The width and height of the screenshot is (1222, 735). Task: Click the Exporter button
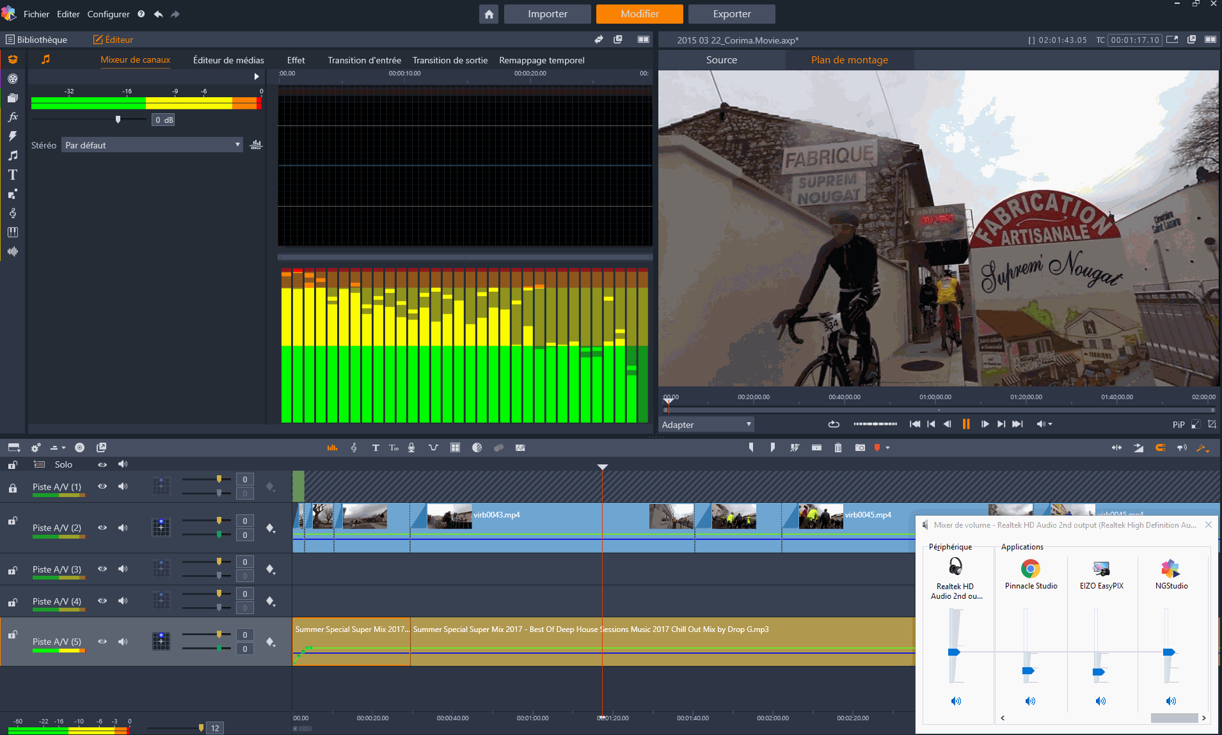click(x=732, y=14)
